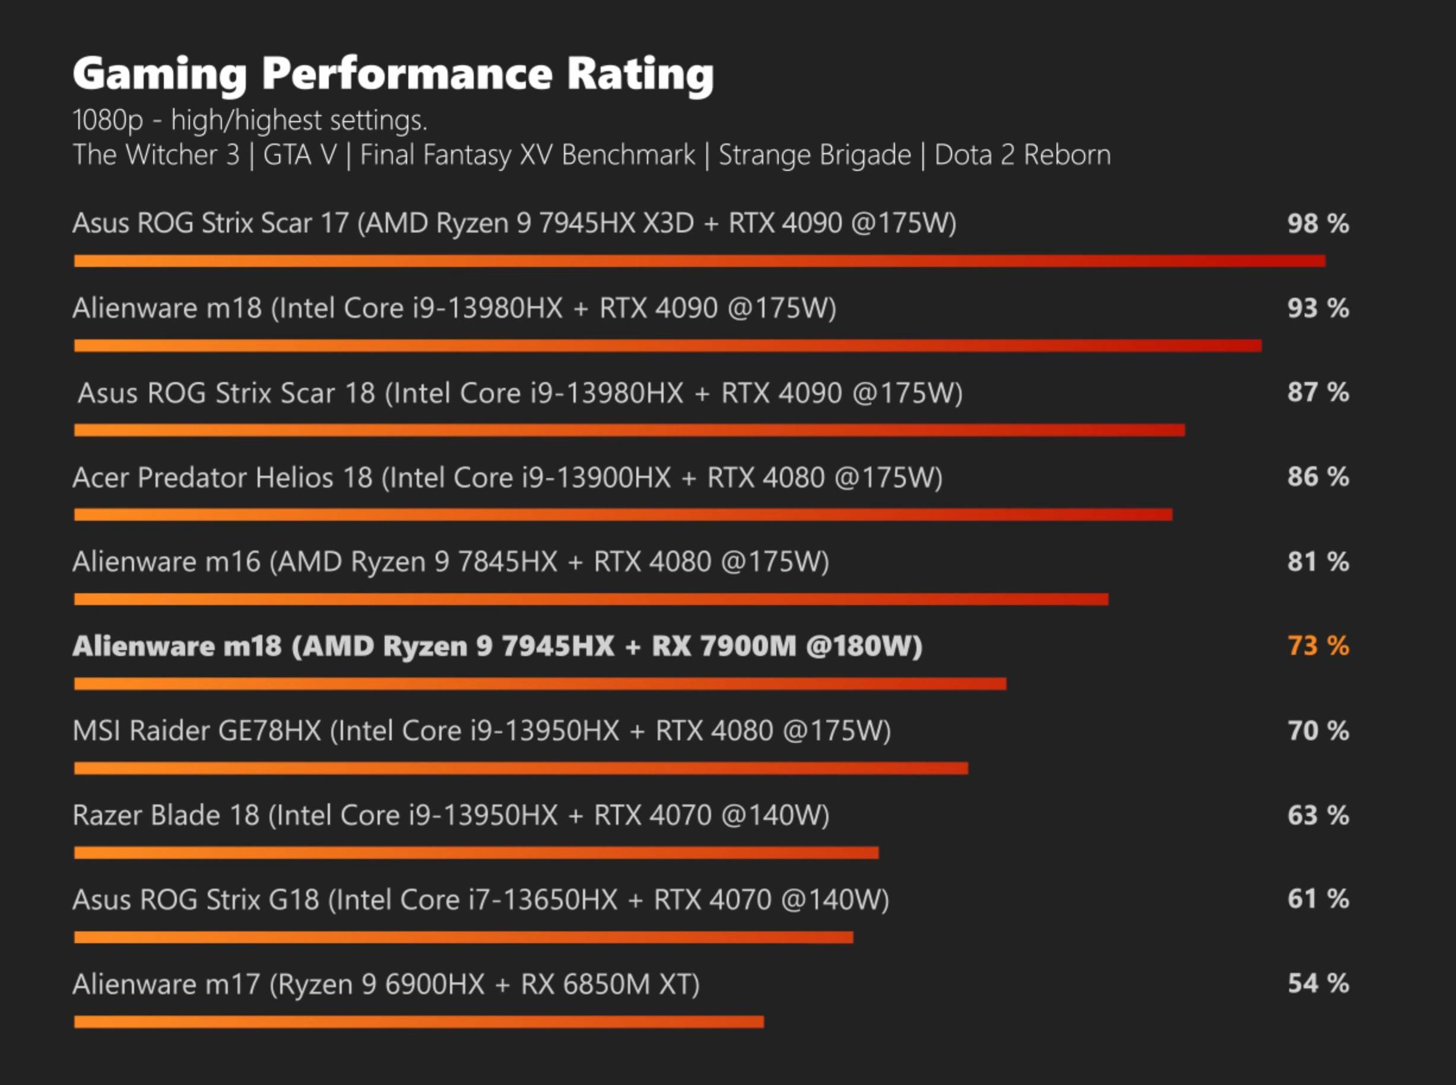Viewport: 1456px width, 1085px height.
Task: Select the MSI Raider GE78HX label
Action: [x=481, y=730]
